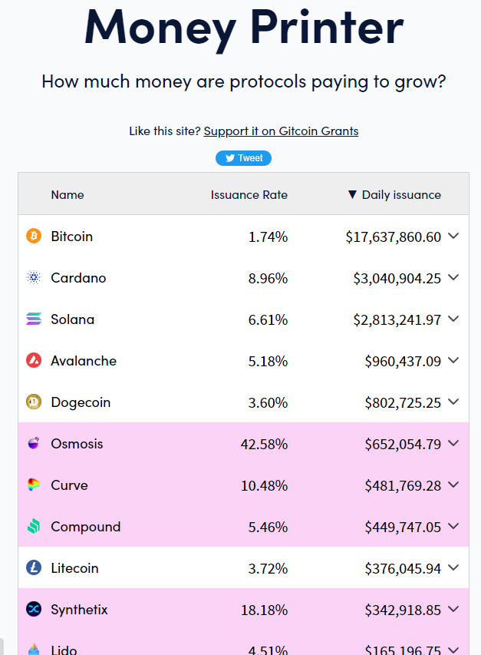Click the Twitter bird on the Tweet button

point(229,157)
